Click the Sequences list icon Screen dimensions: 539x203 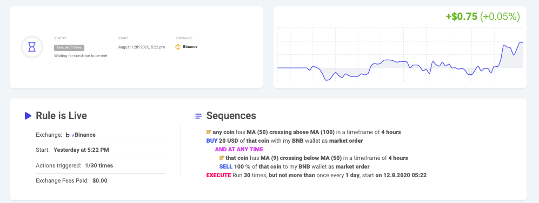tap(198, 116)
